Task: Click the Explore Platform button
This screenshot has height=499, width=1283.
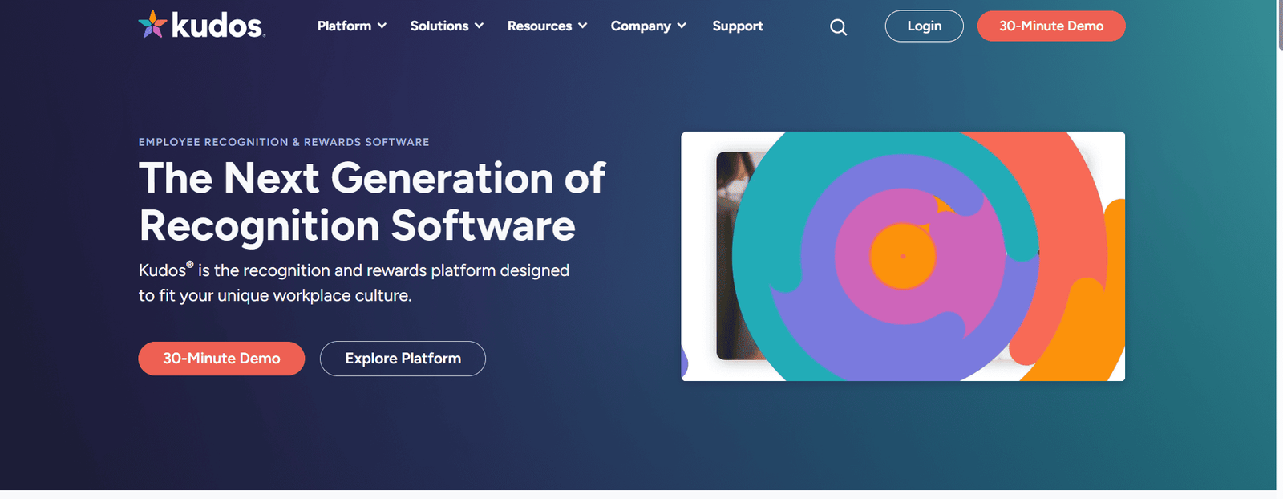Action: click(403, 359)
